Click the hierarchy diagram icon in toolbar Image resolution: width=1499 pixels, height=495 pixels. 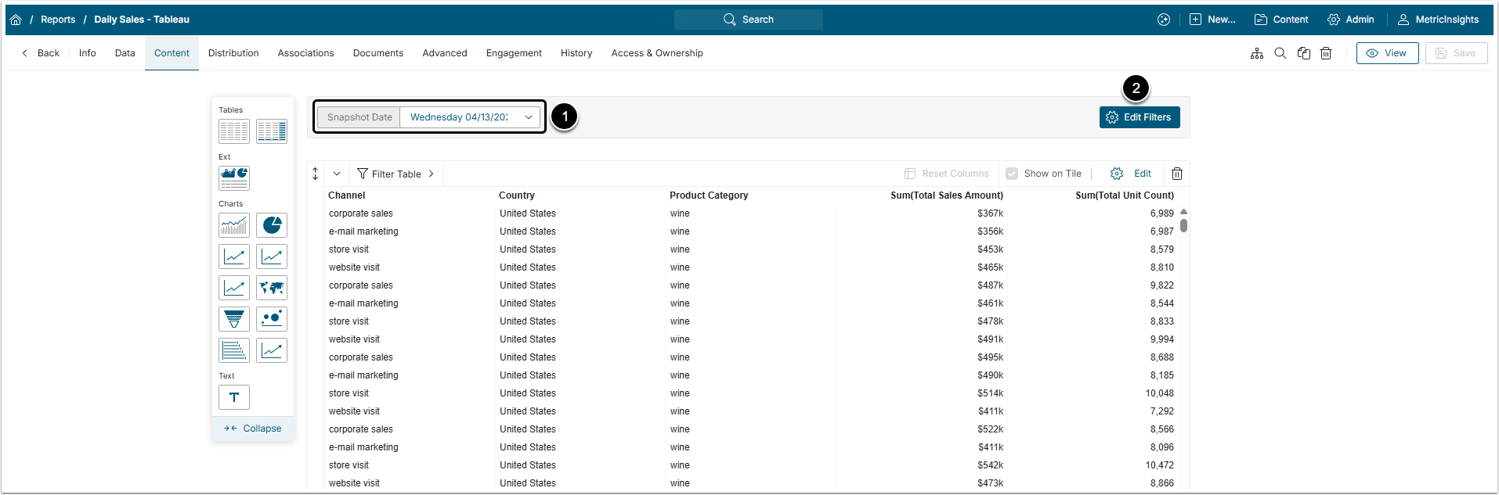[x=1257, y=53]
